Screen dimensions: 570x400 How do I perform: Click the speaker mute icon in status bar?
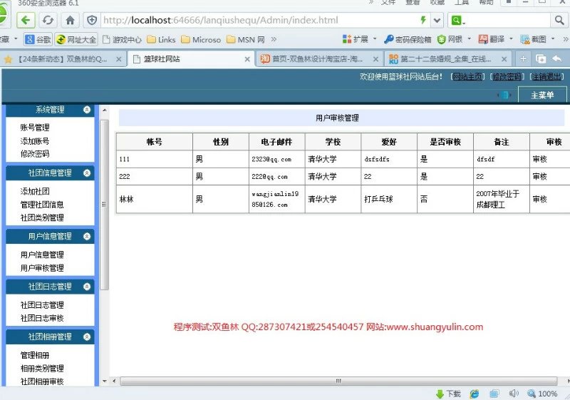coord(513,393)
